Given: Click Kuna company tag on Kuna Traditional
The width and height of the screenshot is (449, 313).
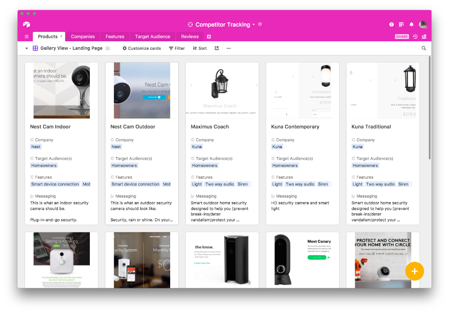Looking at the screenshot, I should tap(357, 146).
